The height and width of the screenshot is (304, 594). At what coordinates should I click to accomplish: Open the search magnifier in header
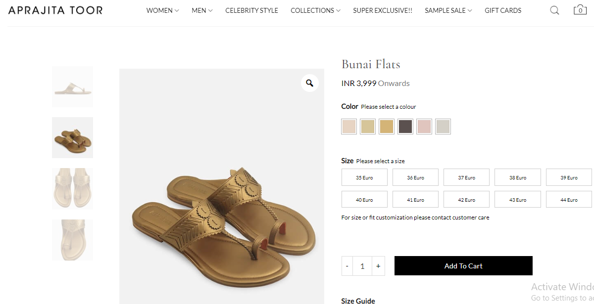click(554, 10)
